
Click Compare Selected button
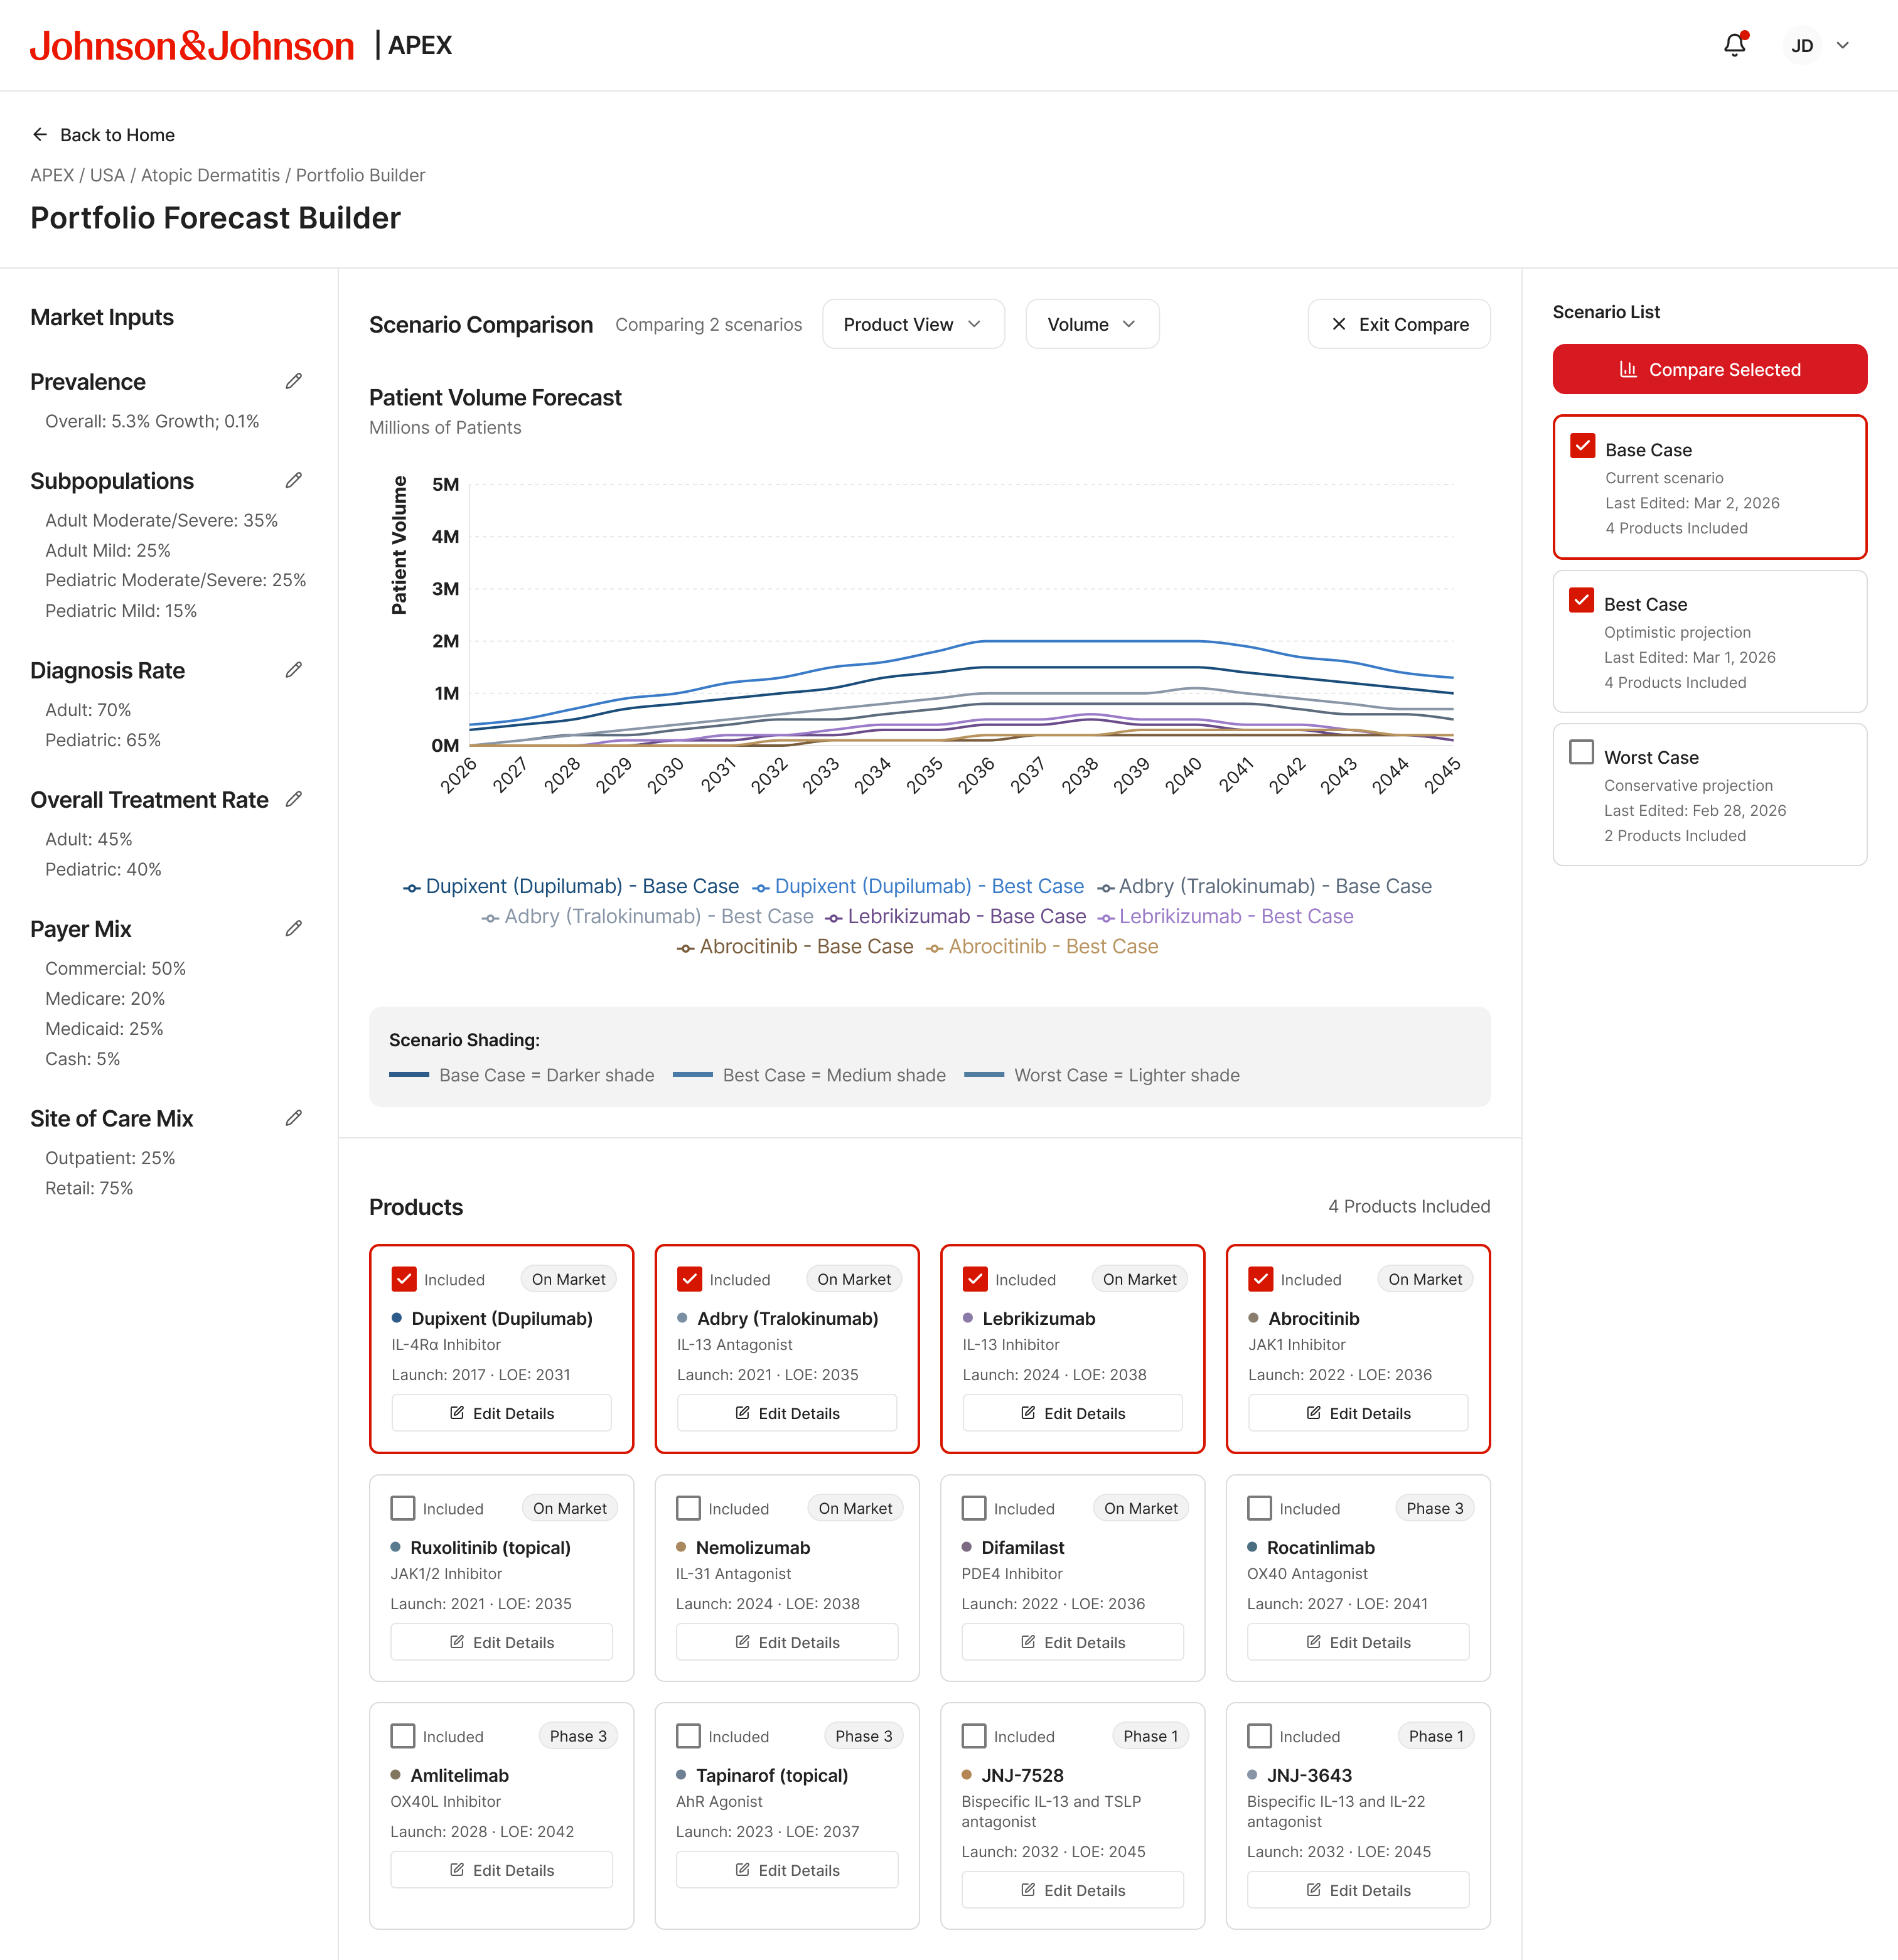(1709, 369)
